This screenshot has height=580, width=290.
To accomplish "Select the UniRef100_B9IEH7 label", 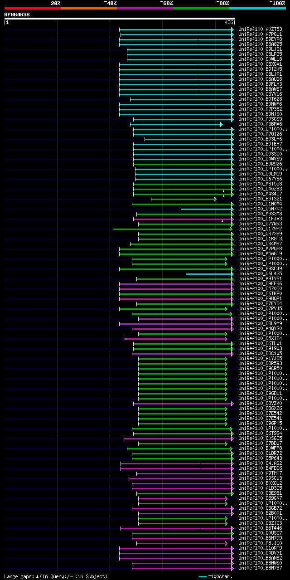I will pyautogui.click(x=260, y=144).
